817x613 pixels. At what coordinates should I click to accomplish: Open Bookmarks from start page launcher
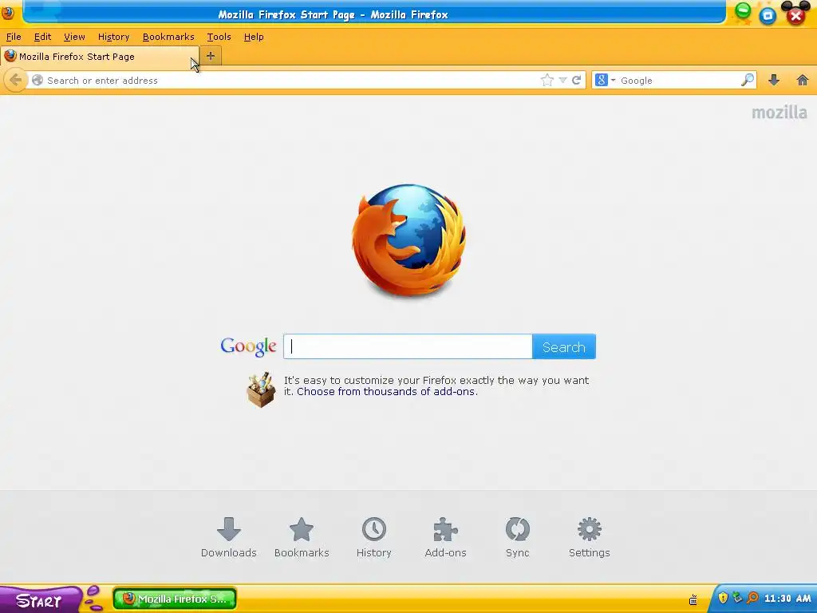tap(302, 537)
